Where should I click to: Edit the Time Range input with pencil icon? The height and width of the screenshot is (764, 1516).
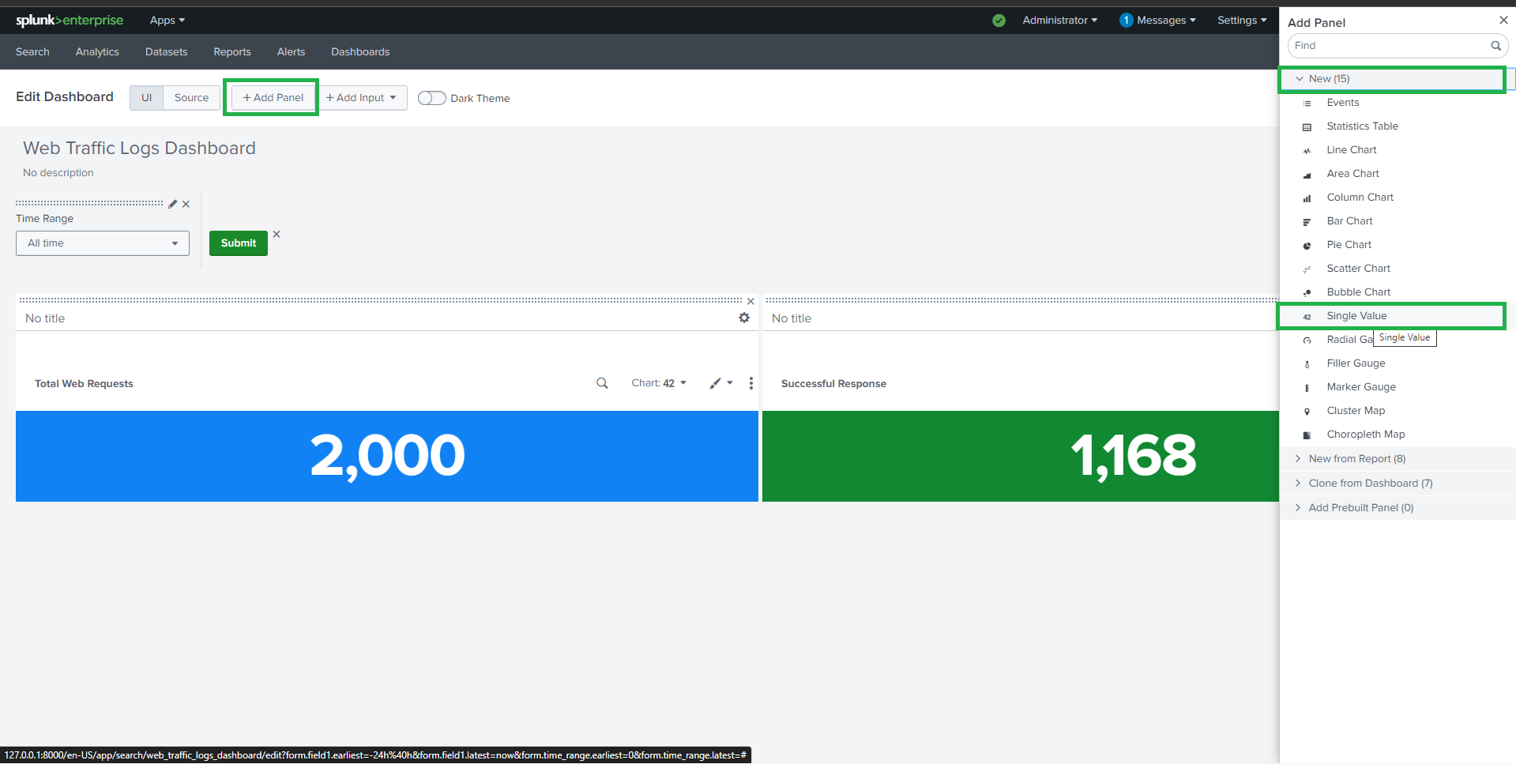click(x=173, y=204)
